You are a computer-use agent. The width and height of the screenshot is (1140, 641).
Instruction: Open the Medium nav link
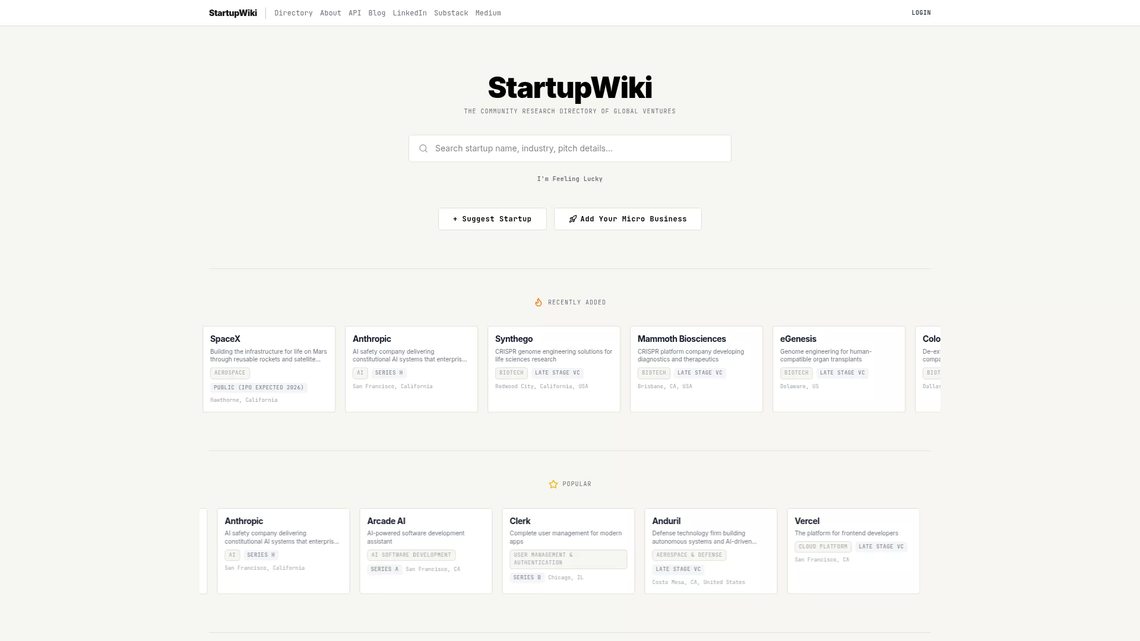pyautogui.click(x=488, y=13)
